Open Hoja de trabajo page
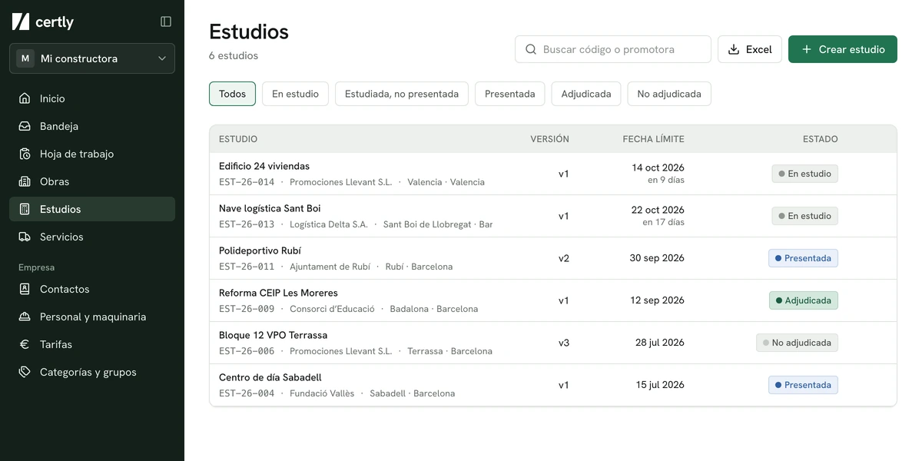 tap(92, 154)
